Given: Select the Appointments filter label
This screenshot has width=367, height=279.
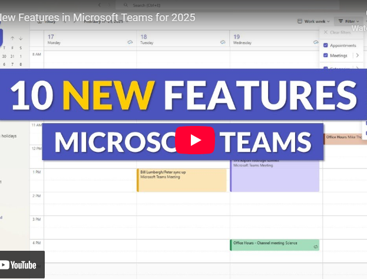Looking at the screenshot, I should point(343,45).
